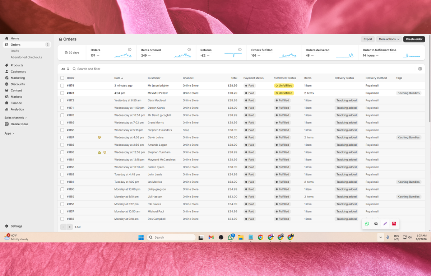Click the Search and filter field
Viewport: 431px width, 276px height.
[x=89, y=69]
